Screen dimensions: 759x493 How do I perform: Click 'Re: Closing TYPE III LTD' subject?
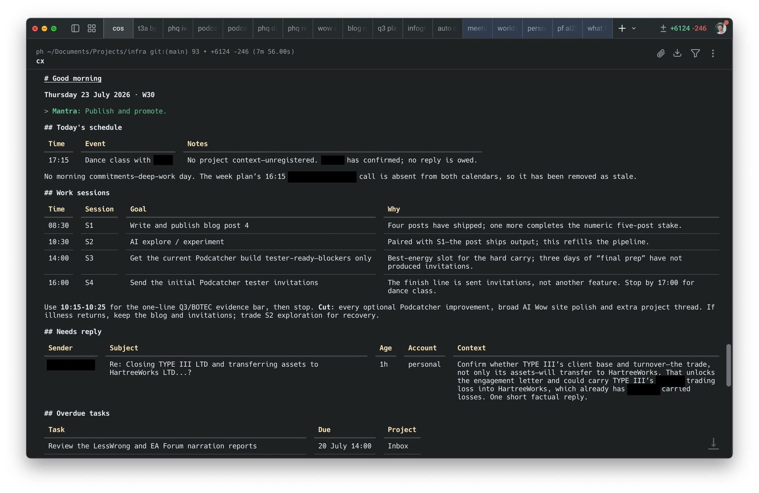214,368
